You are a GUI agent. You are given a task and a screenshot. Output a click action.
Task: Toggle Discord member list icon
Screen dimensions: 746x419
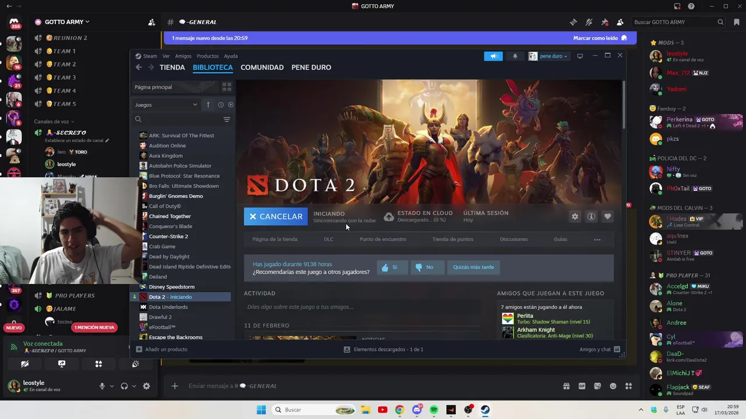coord(620,22)
